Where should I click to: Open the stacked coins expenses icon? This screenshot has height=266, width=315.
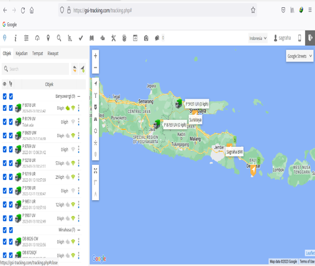pyautogui.click(x=124, y=38)
